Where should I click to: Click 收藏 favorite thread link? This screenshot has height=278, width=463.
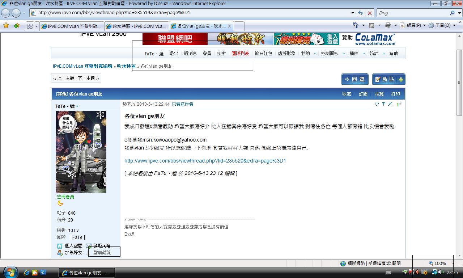(347, 94)
